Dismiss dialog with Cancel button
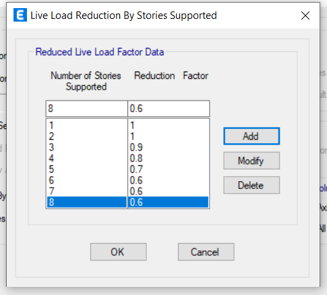 click(x=206, y=252)
